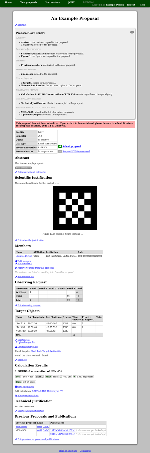Click the 3.047 hours time value
The image size is (150, 453).
coord(29,382)
